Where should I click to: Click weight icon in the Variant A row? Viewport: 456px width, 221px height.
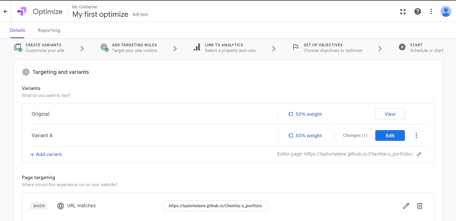291,135
